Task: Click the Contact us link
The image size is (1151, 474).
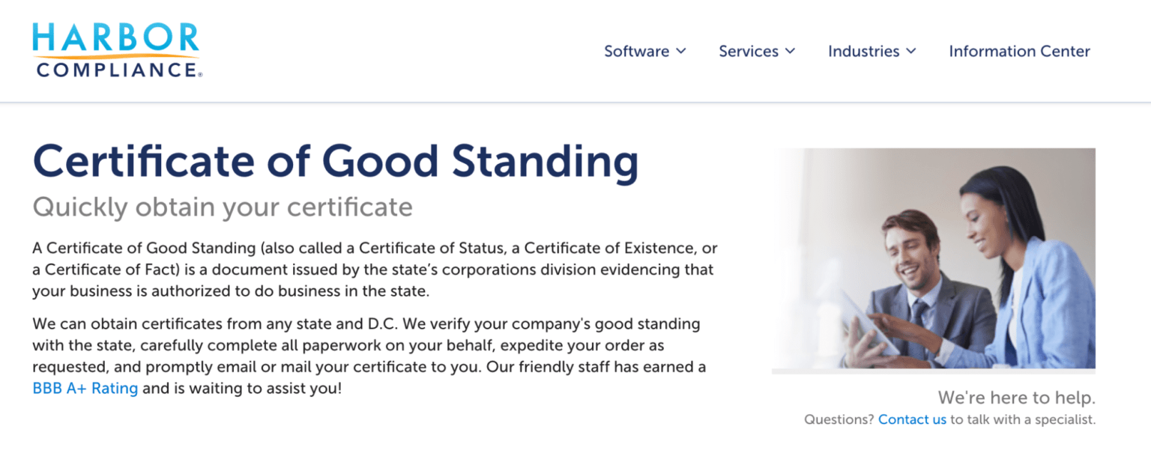Action: 912,419
